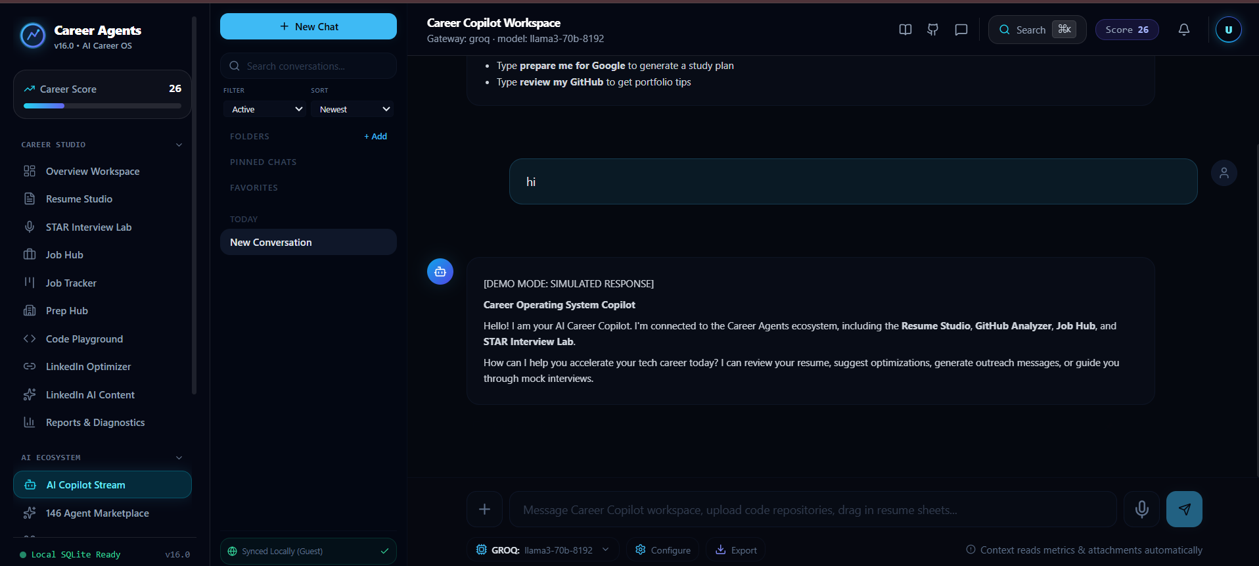Open Resume Studio in sidebar
Viewport: 1259px width, 566px height.
(x=103, y=199)
